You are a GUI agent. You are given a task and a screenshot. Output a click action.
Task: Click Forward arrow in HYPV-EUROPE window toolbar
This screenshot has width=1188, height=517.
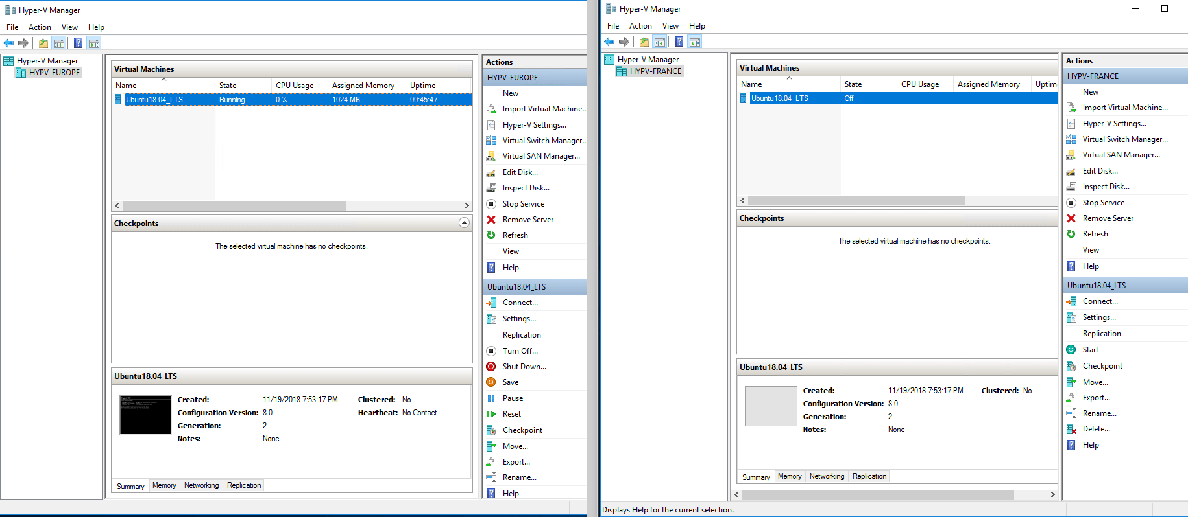tap(23, 43)
